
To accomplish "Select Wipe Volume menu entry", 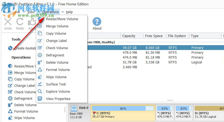I will pyautogui.click(x=56, y=77).
